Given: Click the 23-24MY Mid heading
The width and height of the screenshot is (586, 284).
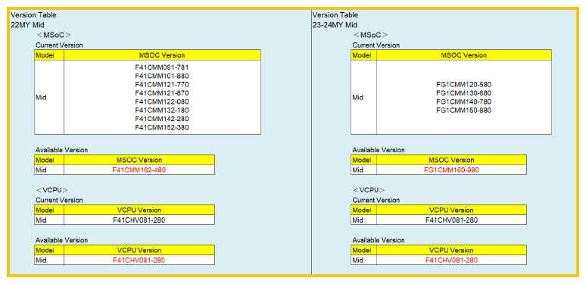Looking at the screenshot, I should coord(335,25).
